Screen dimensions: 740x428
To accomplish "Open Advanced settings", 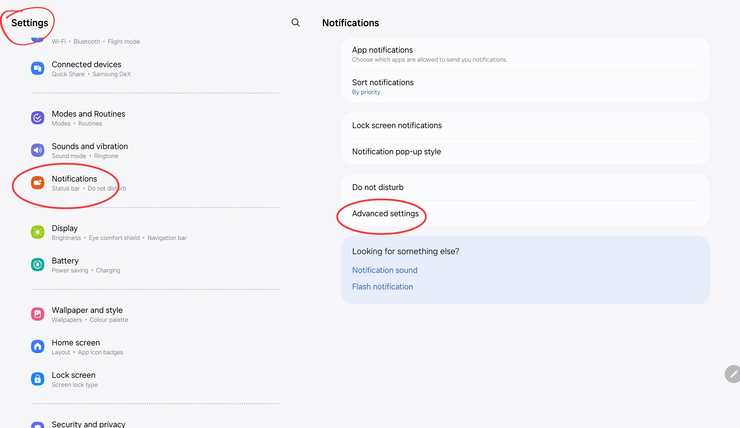I will (x=385, y=214).
